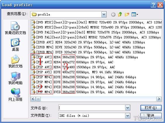Screen dimensions: 165x123
Task: Select DVD PAL 4x3 MPEG2 720x576 profile
Action: point(95,32)
